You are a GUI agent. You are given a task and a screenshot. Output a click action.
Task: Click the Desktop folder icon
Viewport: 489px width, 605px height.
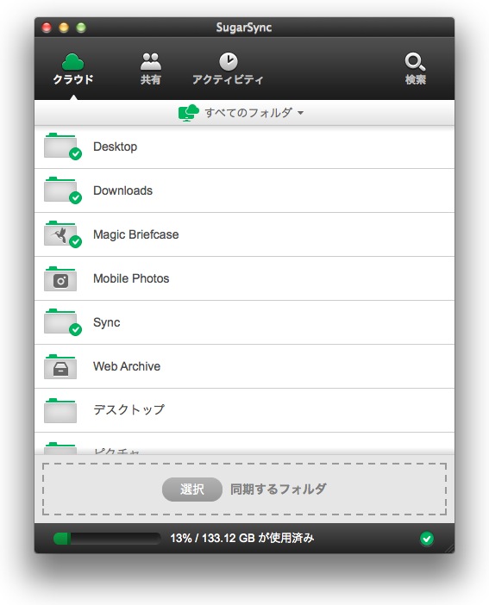(x=62, y=147)
